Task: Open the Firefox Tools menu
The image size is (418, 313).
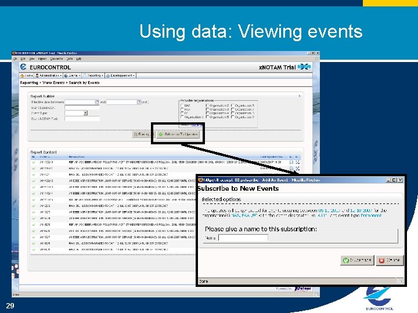Action: point(70,59)
